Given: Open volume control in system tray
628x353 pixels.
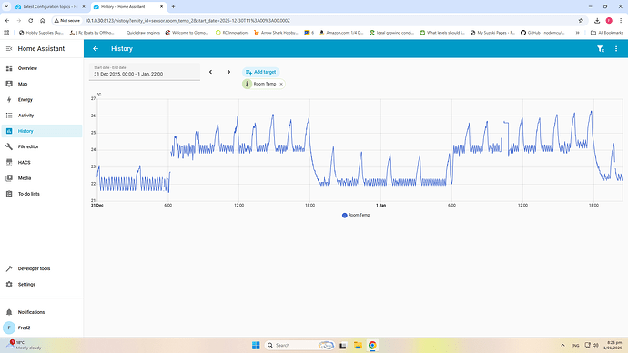Looking at the screenshot, I should click(x=595, y=345).
